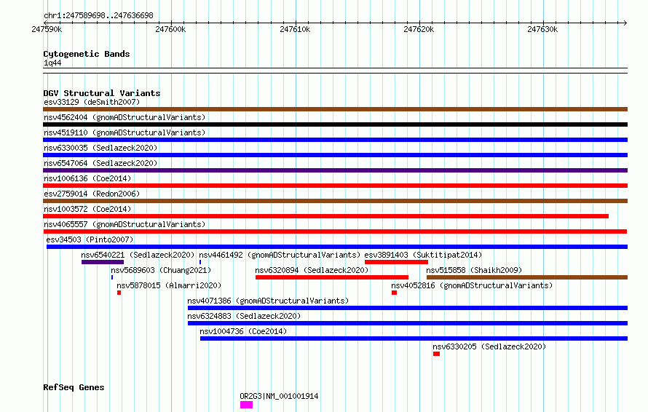
Task: Click the magenta OR2G3 gene block
Action: tap(246, 405)
